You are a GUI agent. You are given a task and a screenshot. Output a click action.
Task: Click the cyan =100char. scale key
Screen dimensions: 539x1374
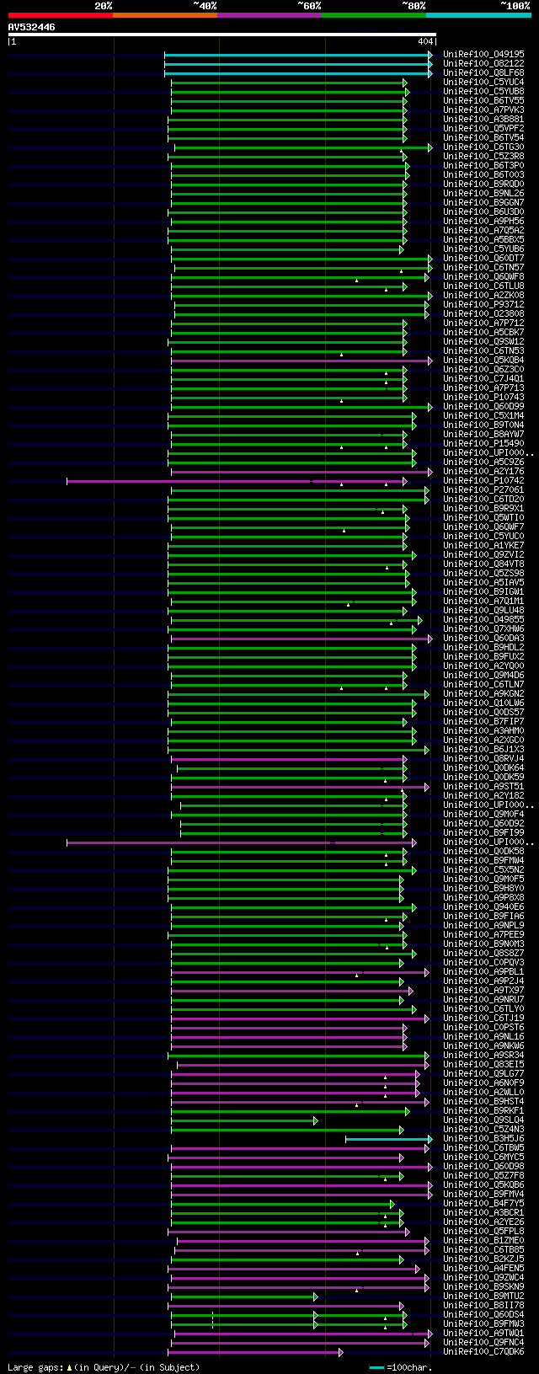pos(376,1367)
